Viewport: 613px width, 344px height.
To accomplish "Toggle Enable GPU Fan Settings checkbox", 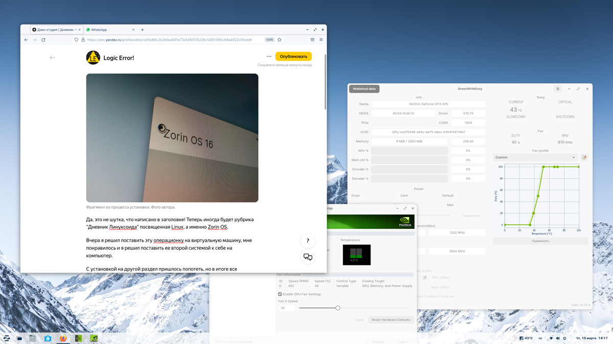I will point(280,294).
